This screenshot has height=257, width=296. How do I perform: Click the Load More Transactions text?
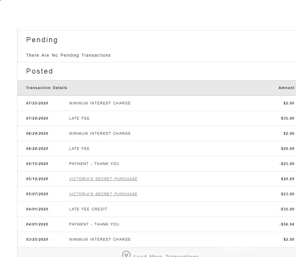(166, 256)
